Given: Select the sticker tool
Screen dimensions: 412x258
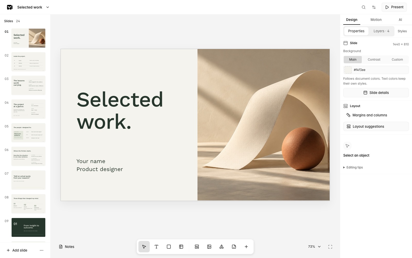Looking at the screenshot, I should (234, 247).
